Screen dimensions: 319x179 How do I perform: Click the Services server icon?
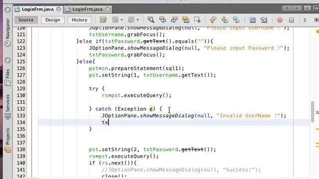click(8, 116)
